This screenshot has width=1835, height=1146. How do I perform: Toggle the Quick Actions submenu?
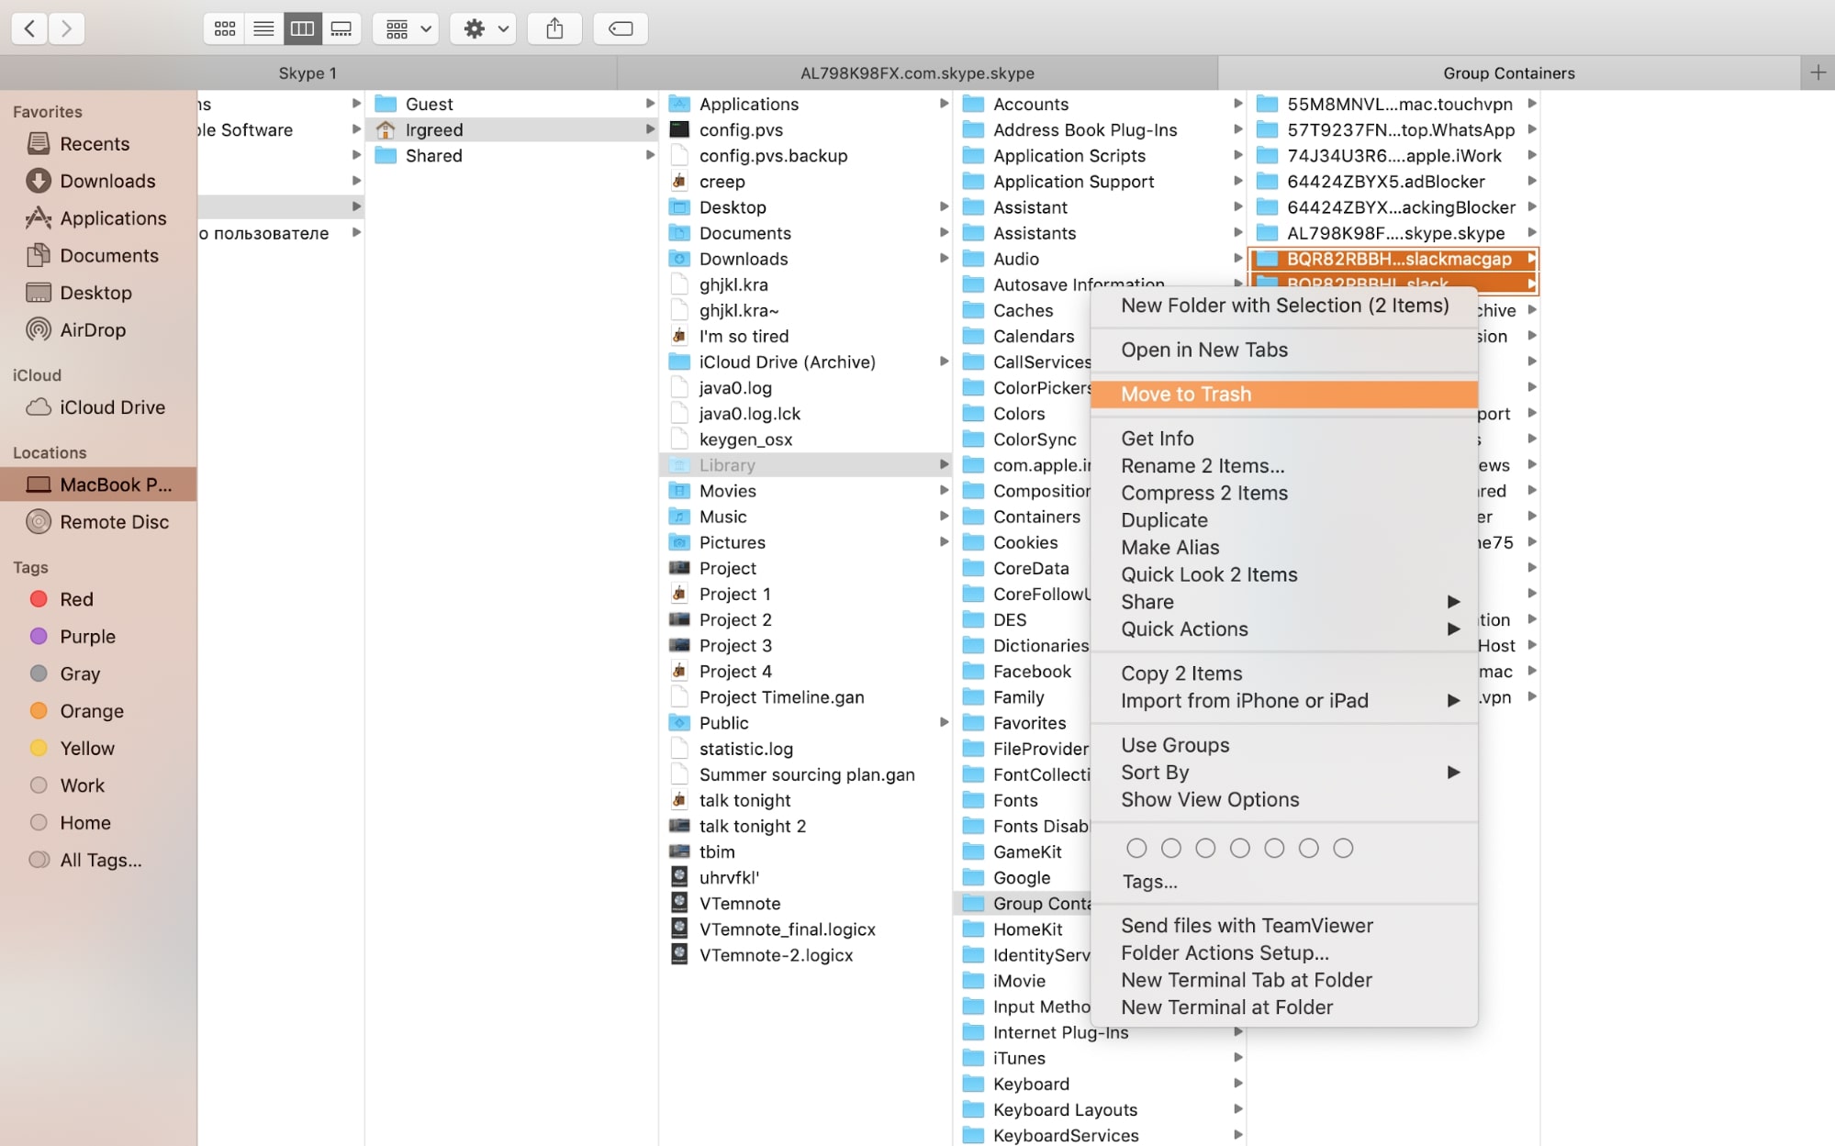[x=1452, y=629]
